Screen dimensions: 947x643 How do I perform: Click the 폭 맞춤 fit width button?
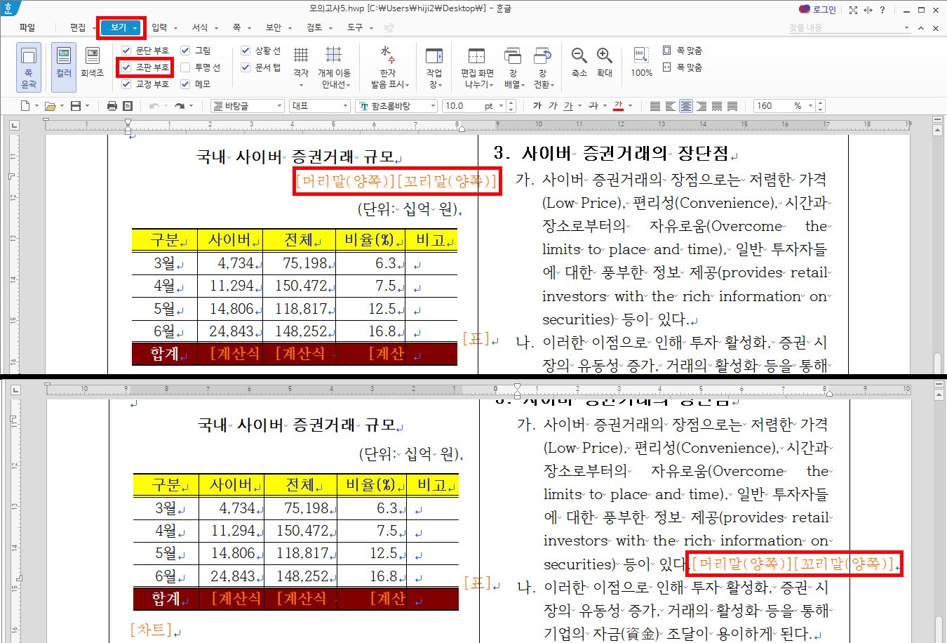point(683,67)
